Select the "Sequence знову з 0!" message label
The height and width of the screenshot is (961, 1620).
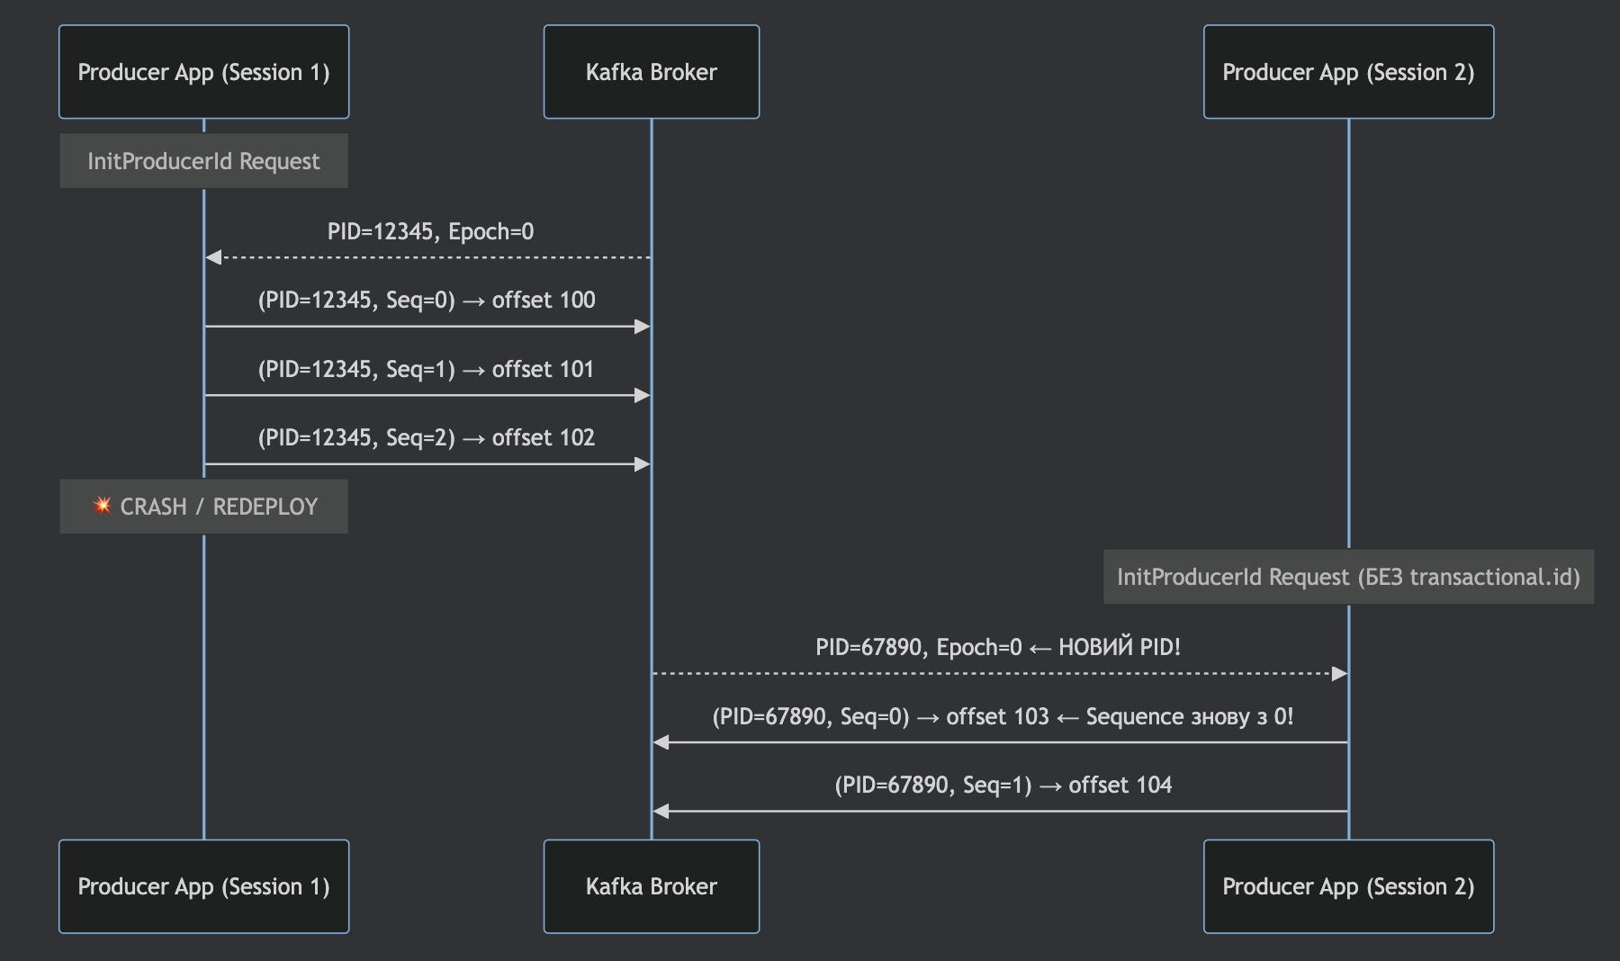(1003, 717)
